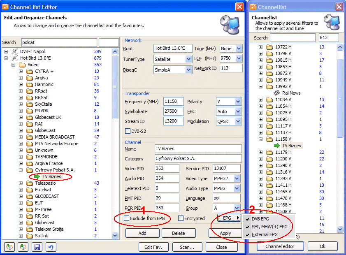Click the Satlink folder icon
Image resolution: width=346 pixels, height=255 pixels.
[x=29, y=236]
